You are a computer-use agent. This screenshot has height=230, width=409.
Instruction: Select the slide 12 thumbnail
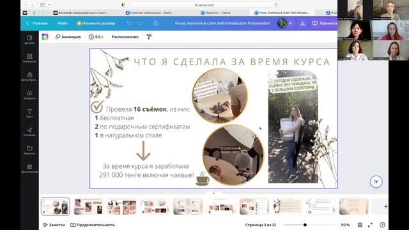(353, 206)
